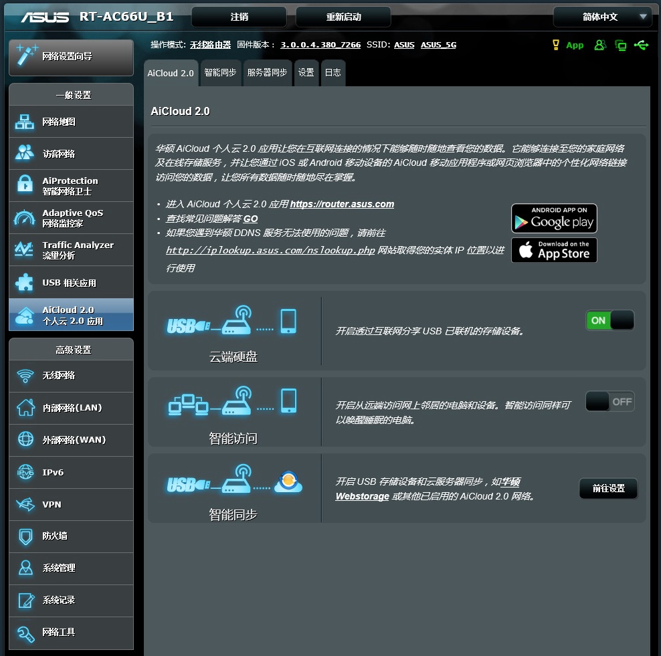Click the 网络设置向导 setup wizard banner

(x=71, y=57)
